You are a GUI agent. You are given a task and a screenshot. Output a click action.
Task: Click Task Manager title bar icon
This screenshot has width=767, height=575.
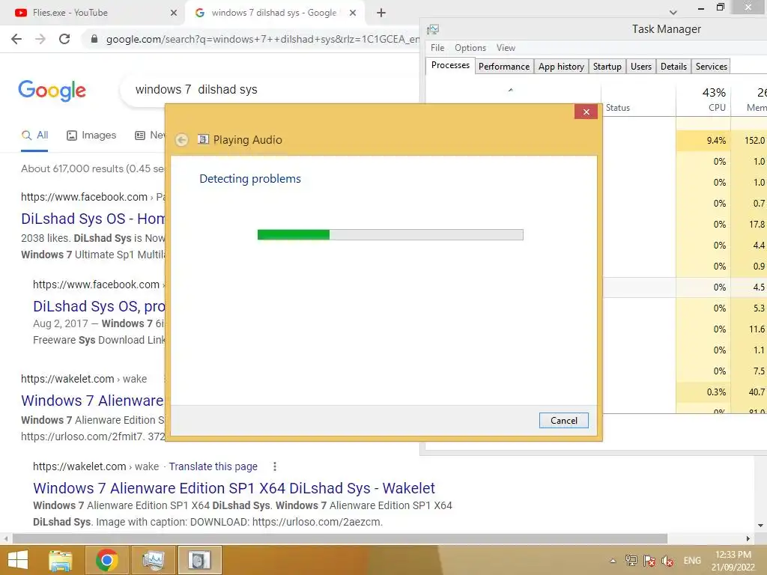pos(433,30)
